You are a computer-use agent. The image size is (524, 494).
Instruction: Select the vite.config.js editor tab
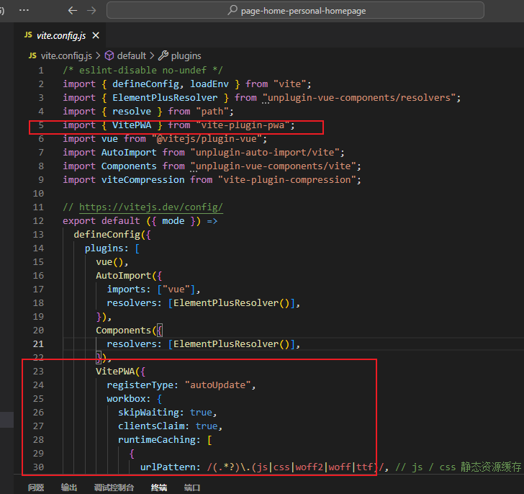(60, 35)
